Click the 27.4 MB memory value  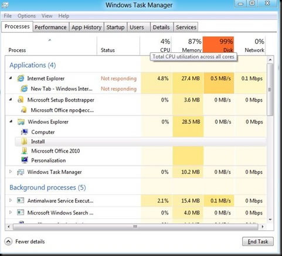[191, 79]
